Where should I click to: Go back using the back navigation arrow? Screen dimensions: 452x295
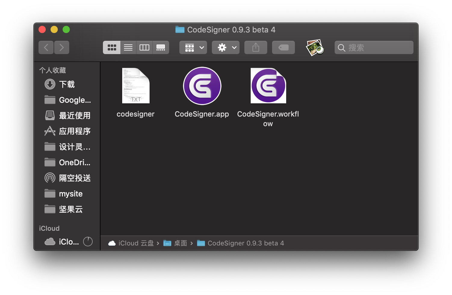(46, 47)
